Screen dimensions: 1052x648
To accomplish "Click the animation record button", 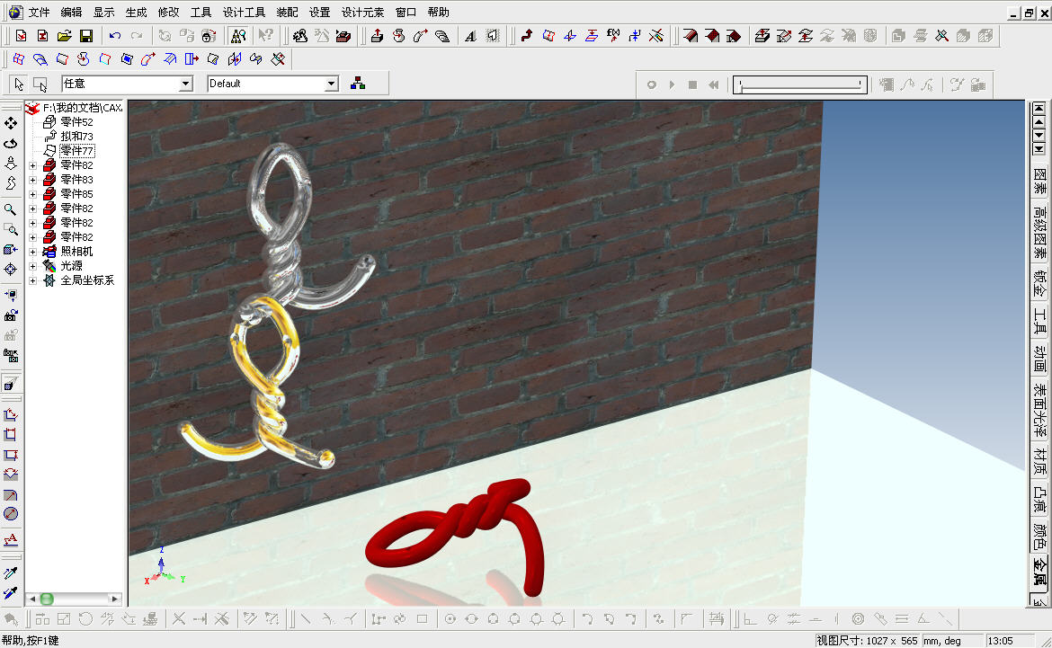I will (x=651, y=84).
